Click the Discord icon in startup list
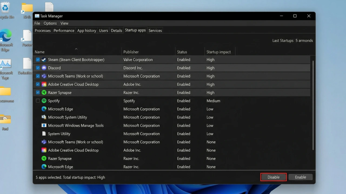 (44, 68)
